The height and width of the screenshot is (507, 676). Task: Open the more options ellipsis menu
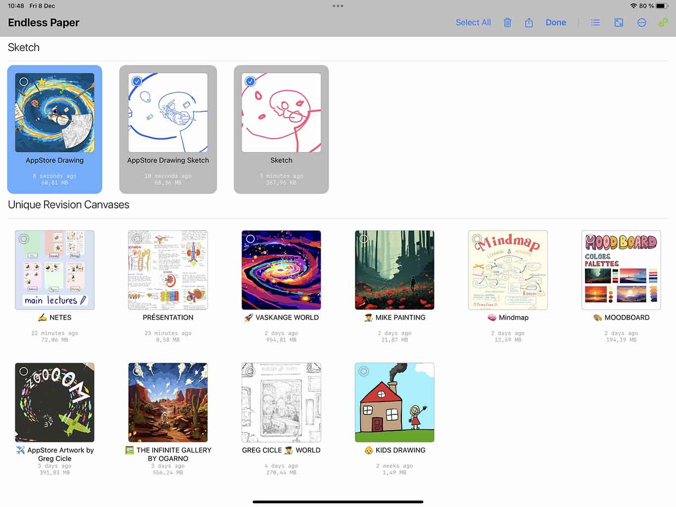[x=642, y=23]
